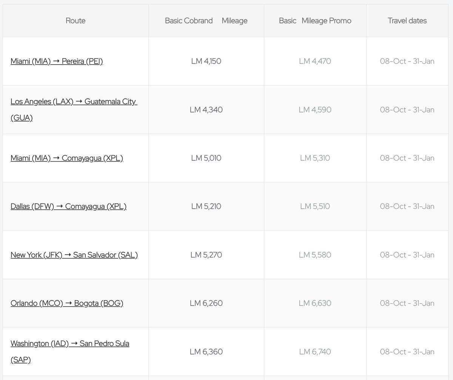Click the Route column header
The height and width of the screenshot is (380, 453).
click(x=75, y=21)
